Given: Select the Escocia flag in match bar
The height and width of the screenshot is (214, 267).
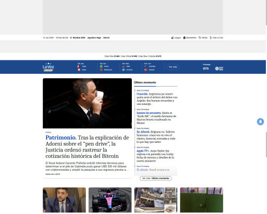Looking at the screenshot, I should (123, 70).
